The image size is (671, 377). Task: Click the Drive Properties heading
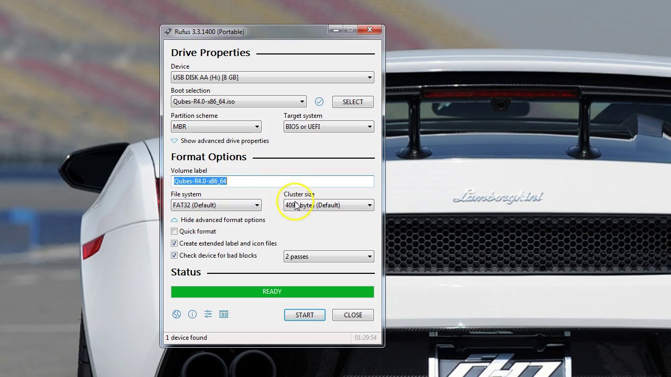pyautogui.click(x=210, y=52)
